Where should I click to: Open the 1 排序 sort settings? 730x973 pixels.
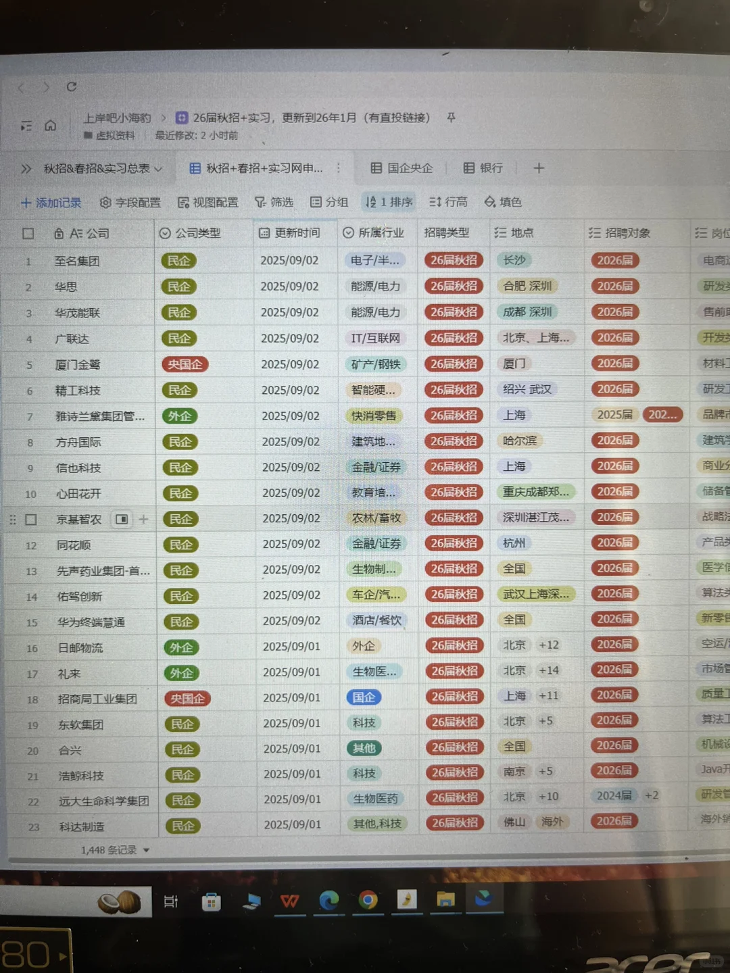click(389, 202)
